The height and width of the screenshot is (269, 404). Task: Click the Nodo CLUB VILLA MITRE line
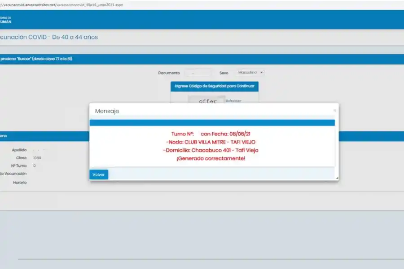(x=211, y=142)
